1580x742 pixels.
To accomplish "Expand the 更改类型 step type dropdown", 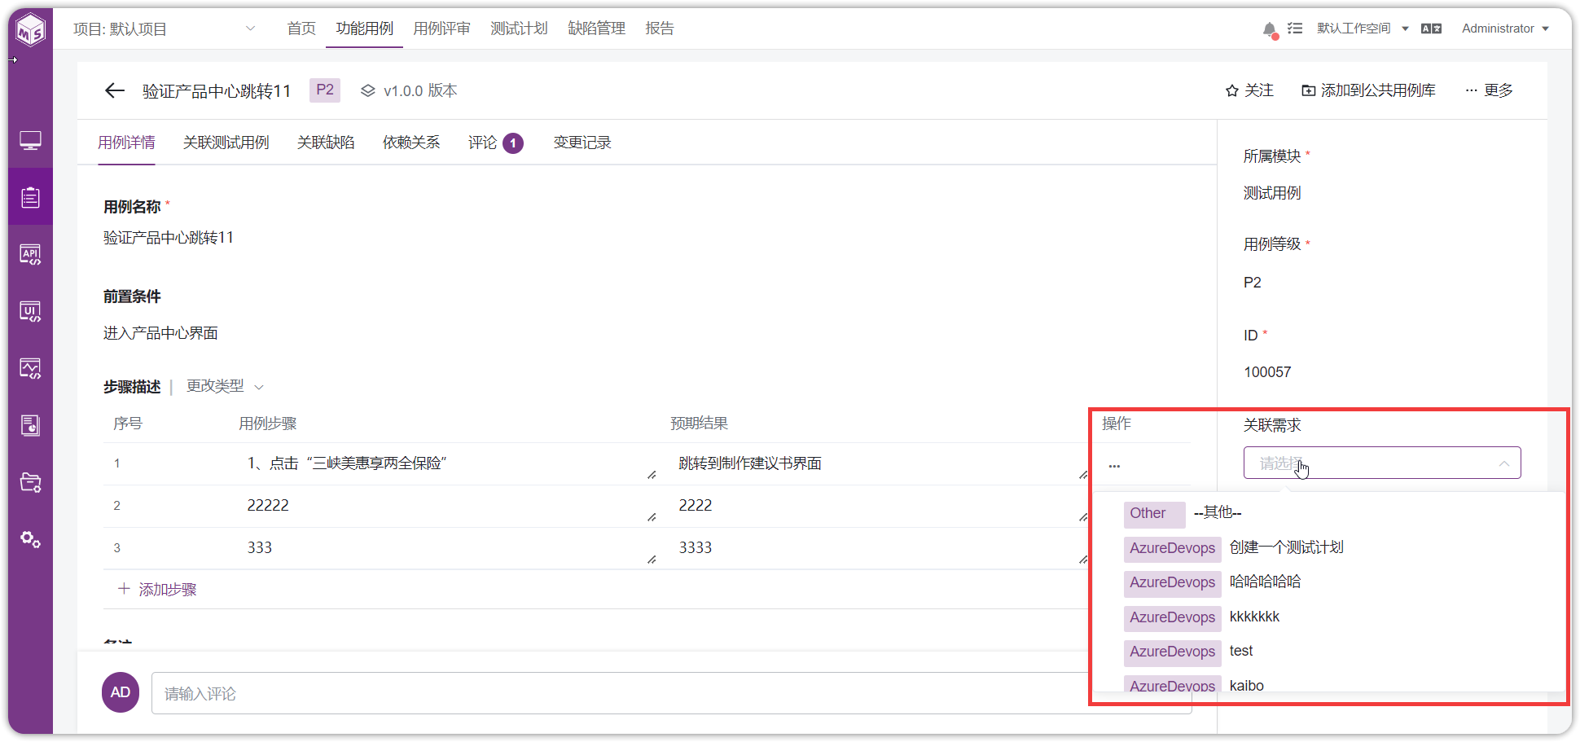I will pos(225,386).
